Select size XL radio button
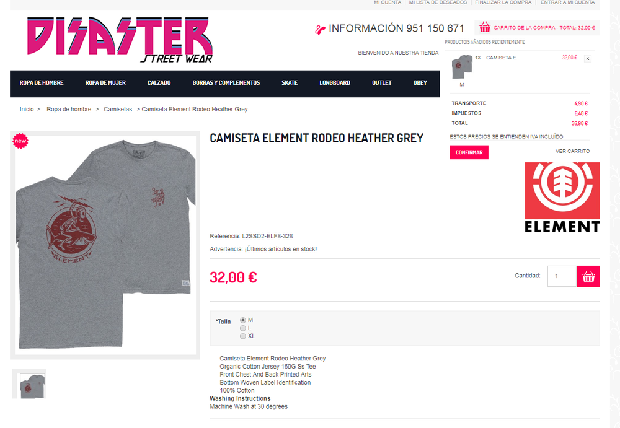This screenshot has height=428, width=620. point(243,336)
